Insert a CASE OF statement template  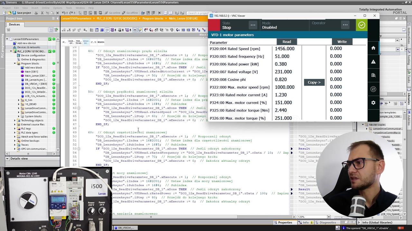pos(71,42)
